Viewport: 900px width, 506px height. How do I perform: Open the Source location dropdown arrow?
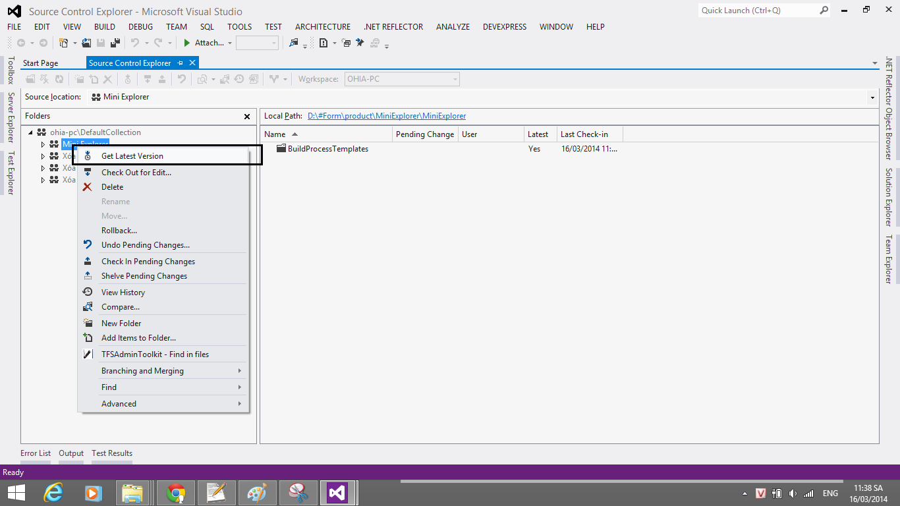coord(872,98)
